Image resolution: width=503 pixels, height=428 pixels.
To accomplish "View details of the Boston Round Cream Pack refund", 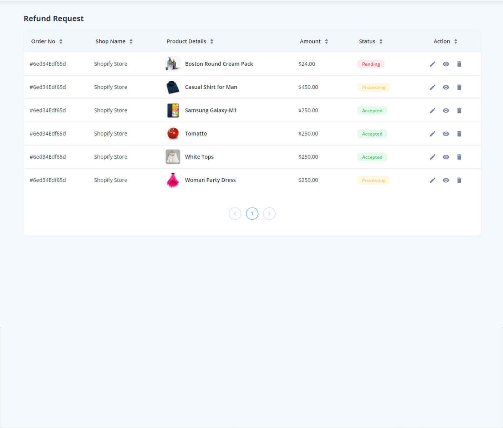I will point(446,64).
